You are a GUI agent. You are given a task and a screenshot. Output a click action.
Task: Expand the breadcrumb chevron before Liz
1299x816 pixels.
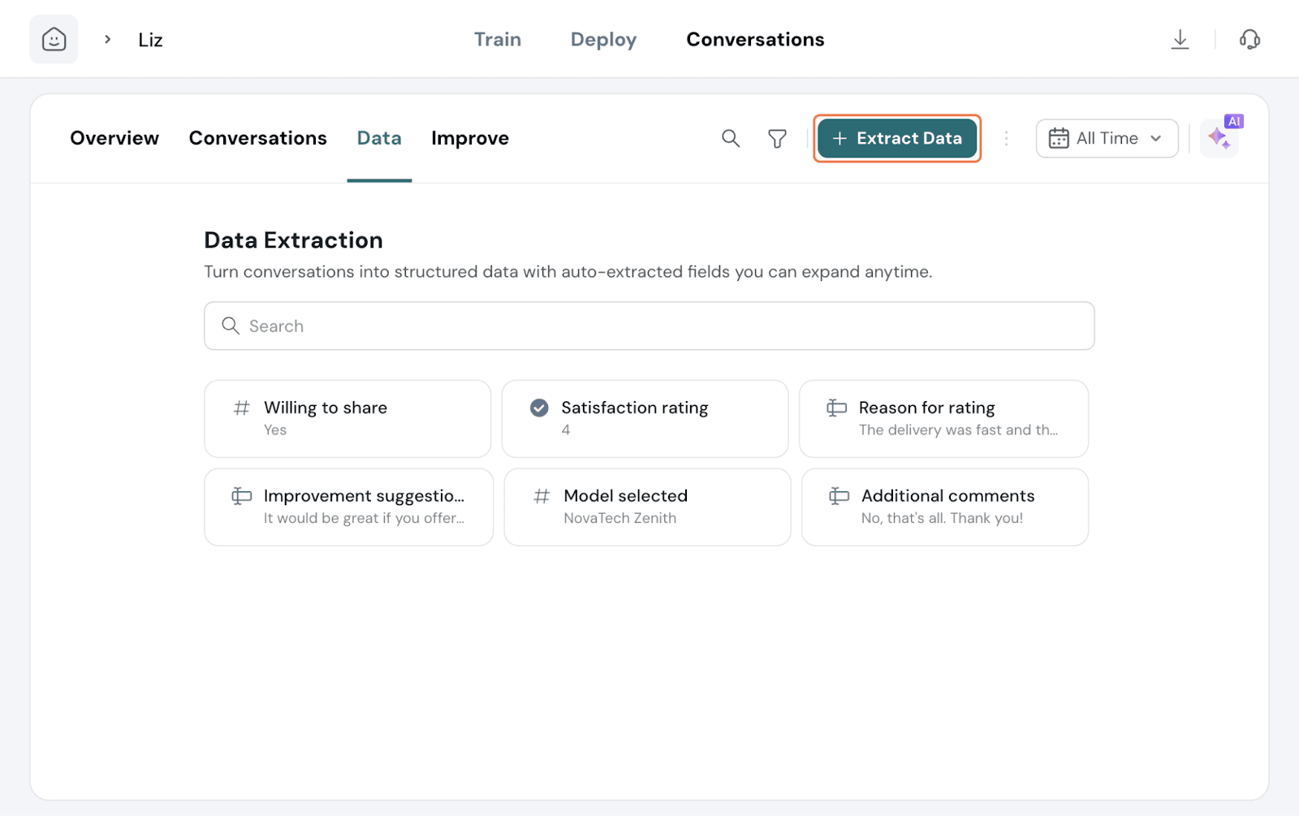pyautogui.click(x=107, y=39)
